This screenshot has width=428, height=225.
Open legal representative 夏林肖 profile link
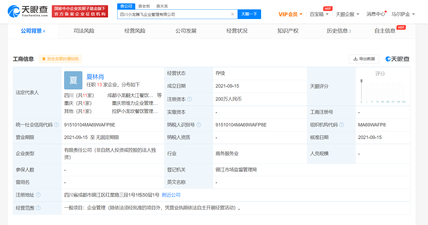[95, 77]
